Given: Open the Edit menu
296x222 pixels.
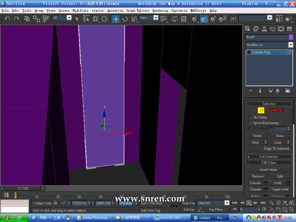Looking at the screenshot, I should 16,11.
